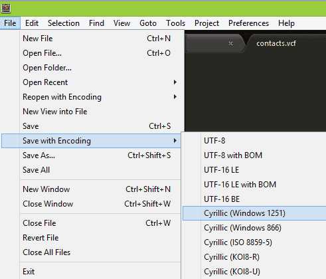Open the Tools menu
This screenshot has height=279, width=326.
[x=175, y=23]
